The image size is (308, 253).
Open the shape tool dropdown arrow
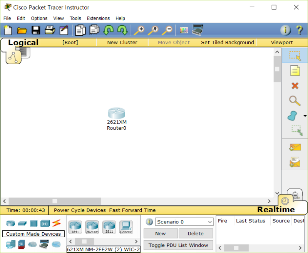coord(305,116)
